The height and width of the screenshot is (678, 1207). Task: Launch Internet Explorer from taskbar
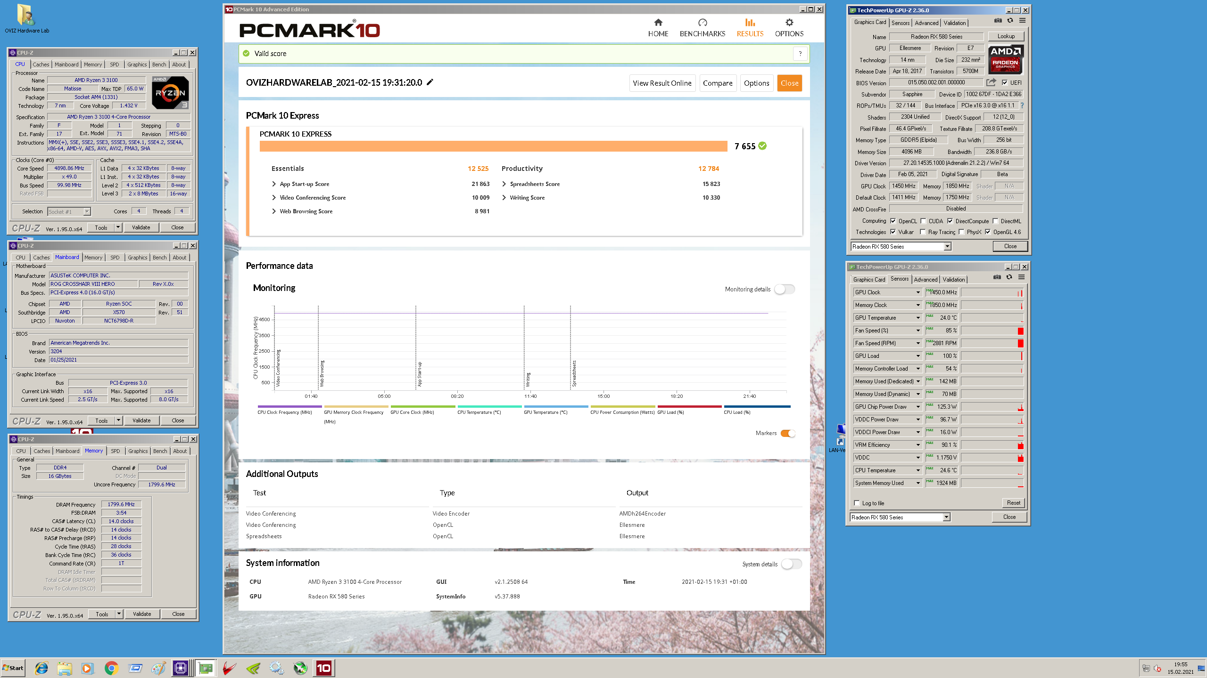coord(41,668)
